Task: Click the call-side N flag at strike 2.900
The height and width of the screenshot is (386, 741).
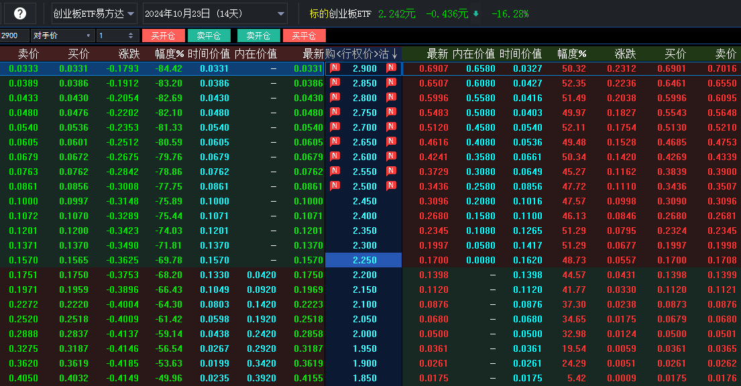Action: pyautogui.click(x=335, y=68)
